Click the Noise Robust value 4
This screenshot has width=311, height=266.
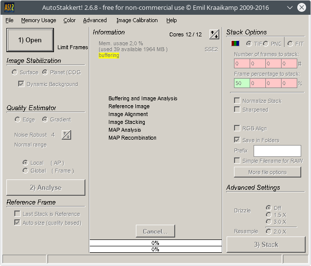pos(53,135)
